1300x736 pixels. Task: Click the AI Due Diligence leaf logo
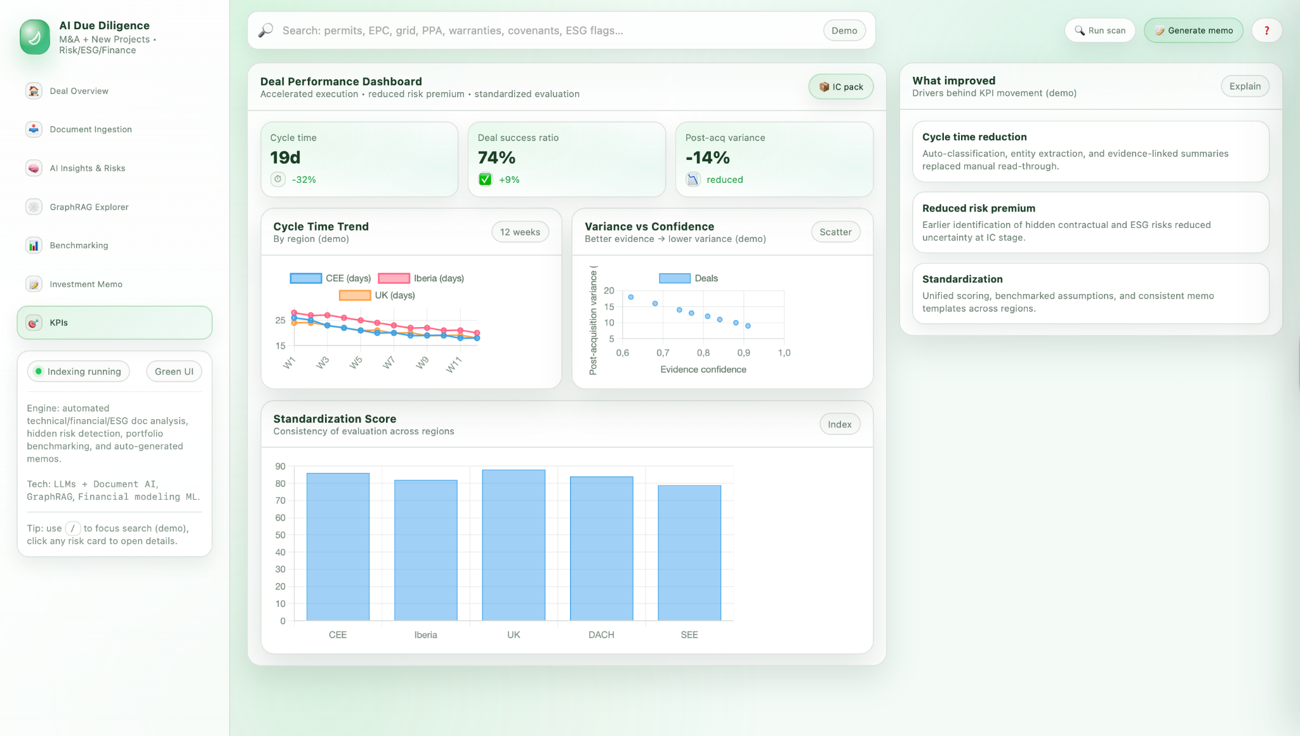click(35, 37)
